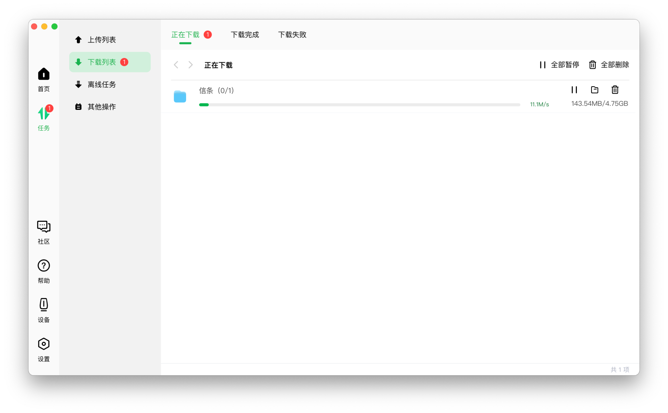Click the 11.1M/s download speed
Image resolution: width=668 pixels, height=413 pixels.
point(539,104)
